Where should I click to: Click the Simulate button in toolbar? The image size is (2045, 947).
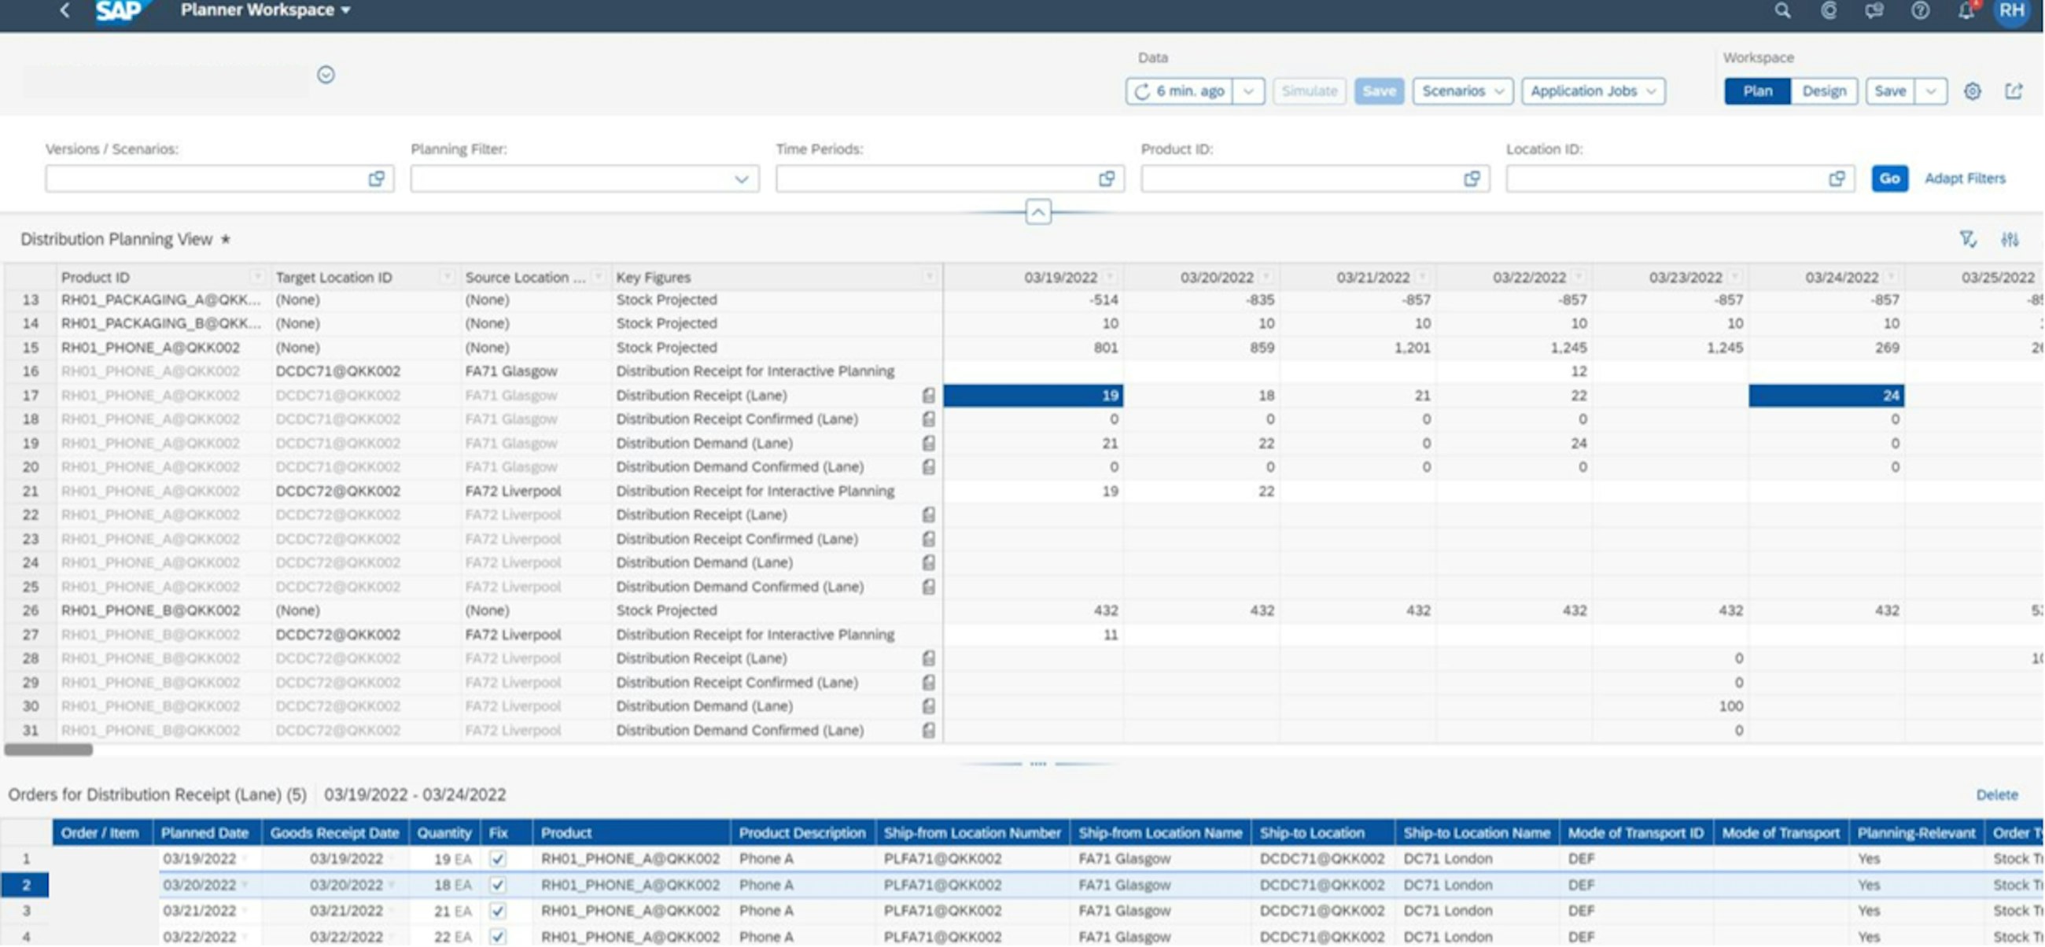click(1308, 90)
